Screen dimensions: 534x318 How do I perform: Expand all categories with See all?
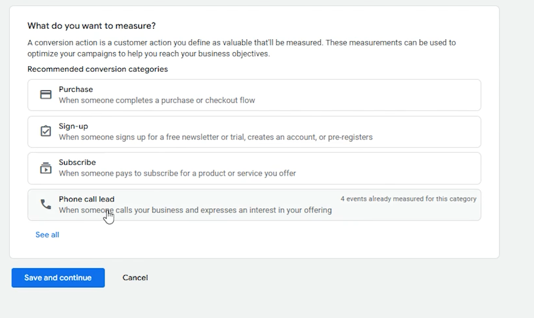pyautogui.click(x=47, y=235)
